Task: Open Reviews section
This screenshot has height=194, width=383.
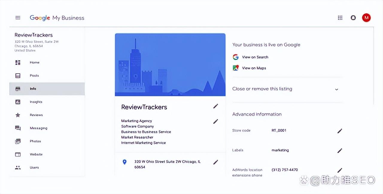Action: coord(36,115)
